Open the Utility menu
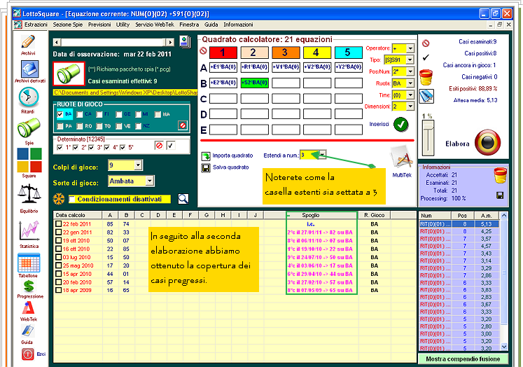This screenshot has height=367, width=523. 123,25
